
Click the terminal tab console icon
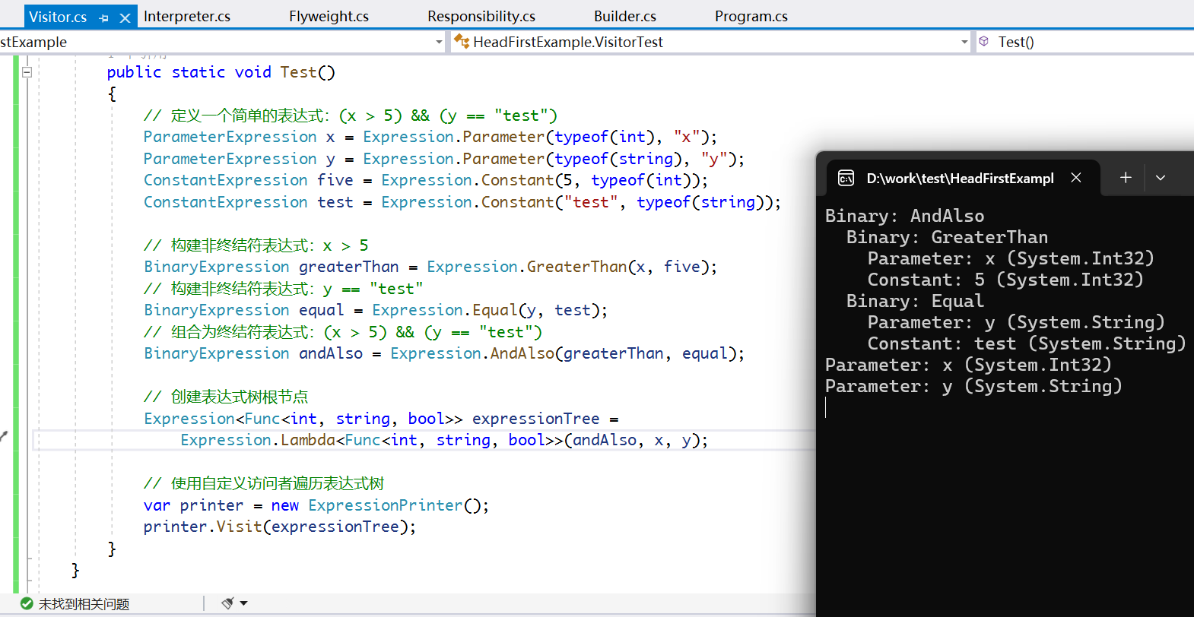pos(846,178)
